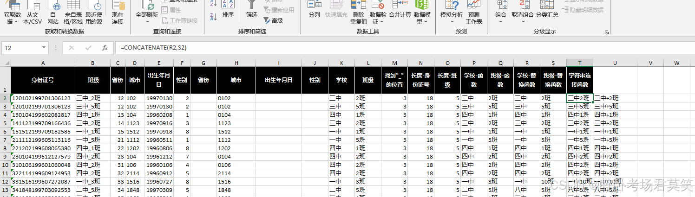Open the 数据模型 (Data Model) dropdown
The height and width of the screenshot is (197, 695).
[422, 13]
